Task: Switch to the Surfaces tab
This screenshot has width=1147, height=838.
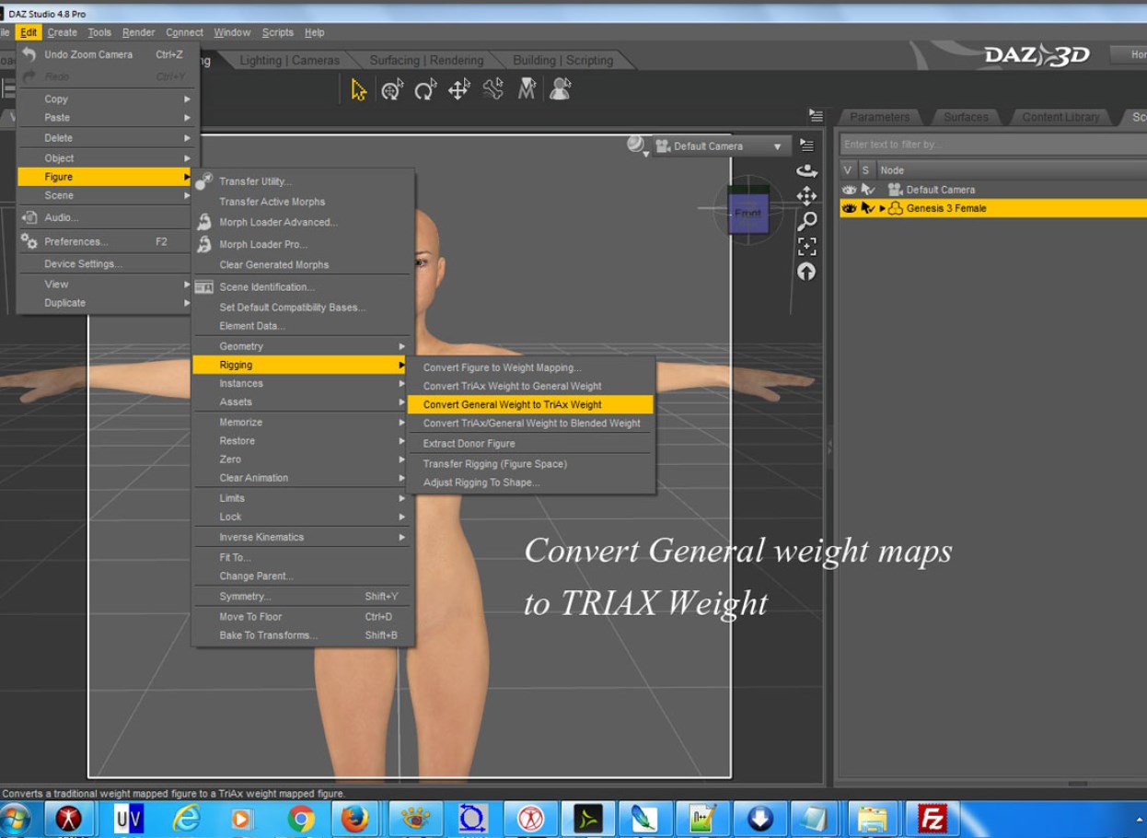Action: tap(966, 117)
